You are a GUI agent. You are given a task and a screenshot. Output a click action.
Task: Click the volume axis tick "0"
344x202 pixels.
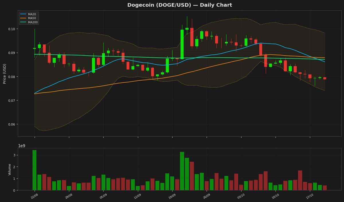14,190
